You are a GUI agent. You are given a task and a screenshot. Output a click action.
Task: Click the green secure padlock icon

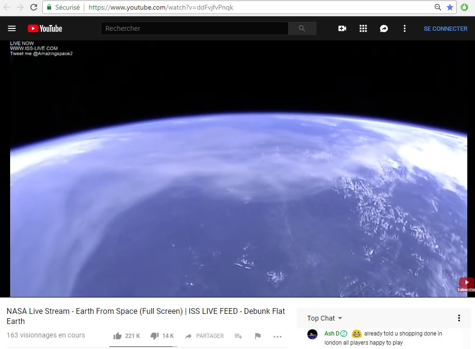point(49,7)
